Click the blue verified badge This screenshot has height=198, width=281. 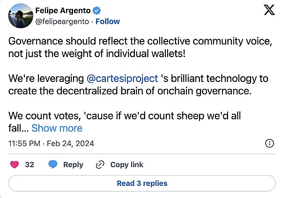point(96,11)
